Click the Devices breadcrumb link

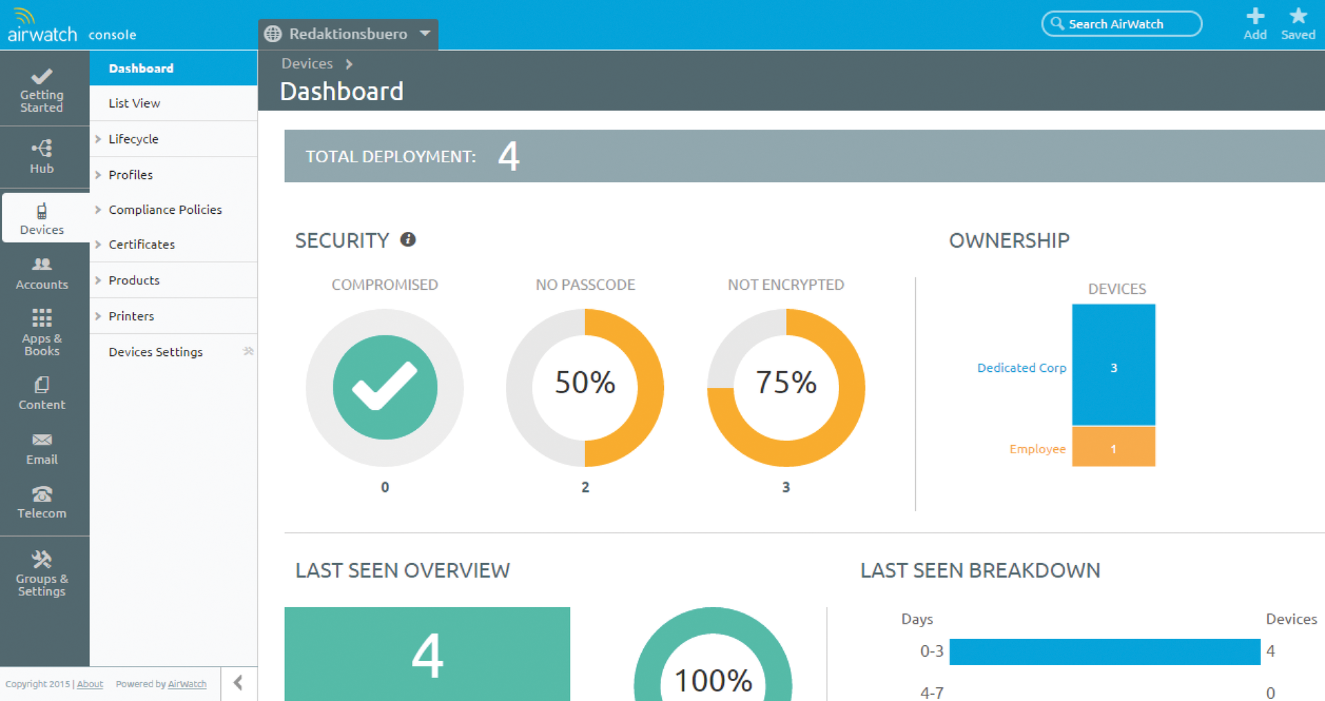click(307, 63)
